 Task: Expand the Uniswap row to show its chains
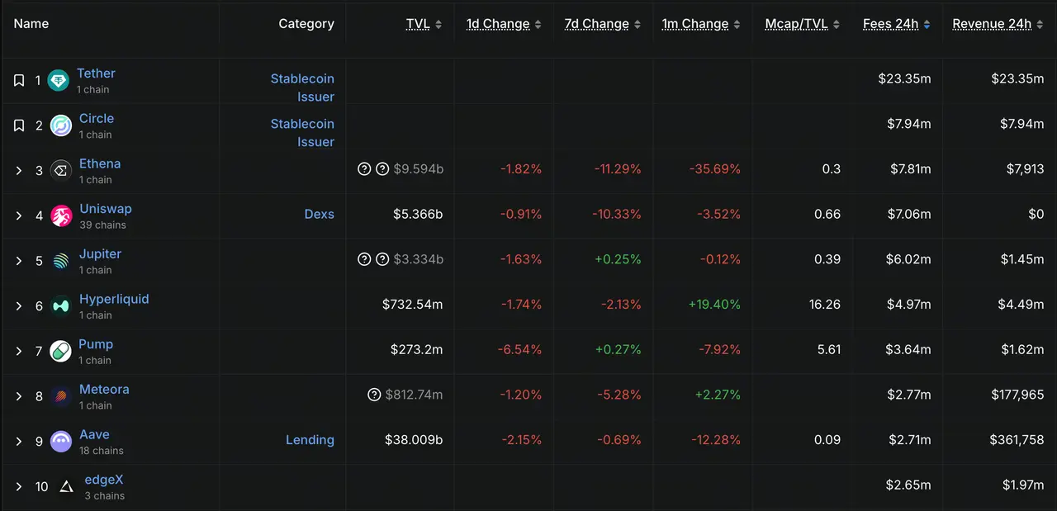click(19, 215)
